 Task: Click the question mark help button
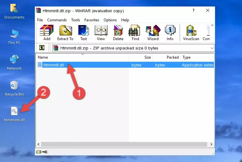pyautogui.click(x=194, y=10)
